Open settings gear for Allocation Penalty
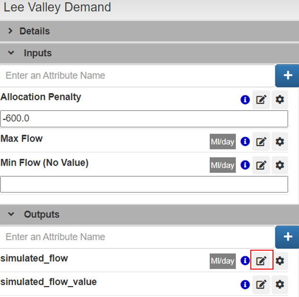 280,100
